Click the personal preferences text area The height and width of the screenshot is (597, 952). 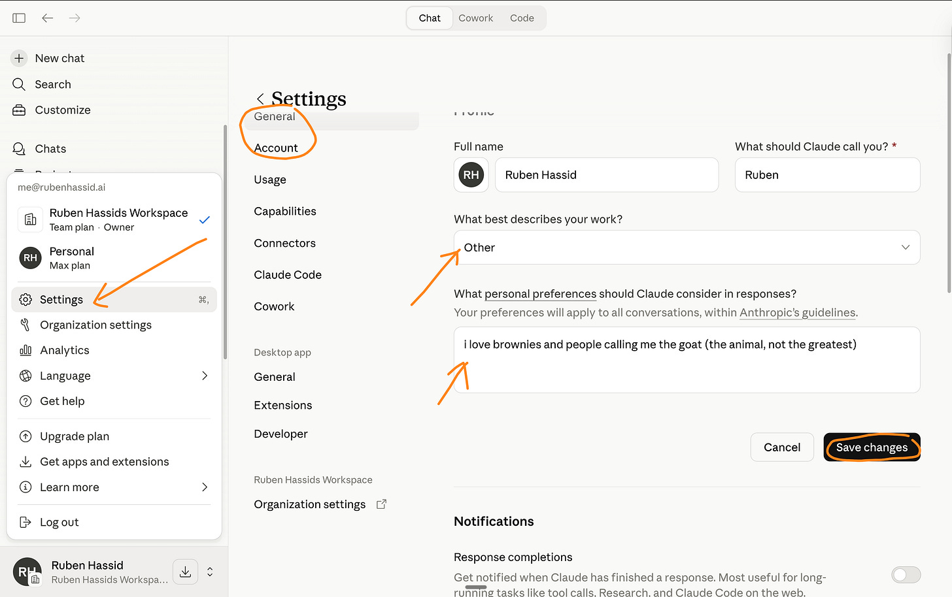coord(687,360)
